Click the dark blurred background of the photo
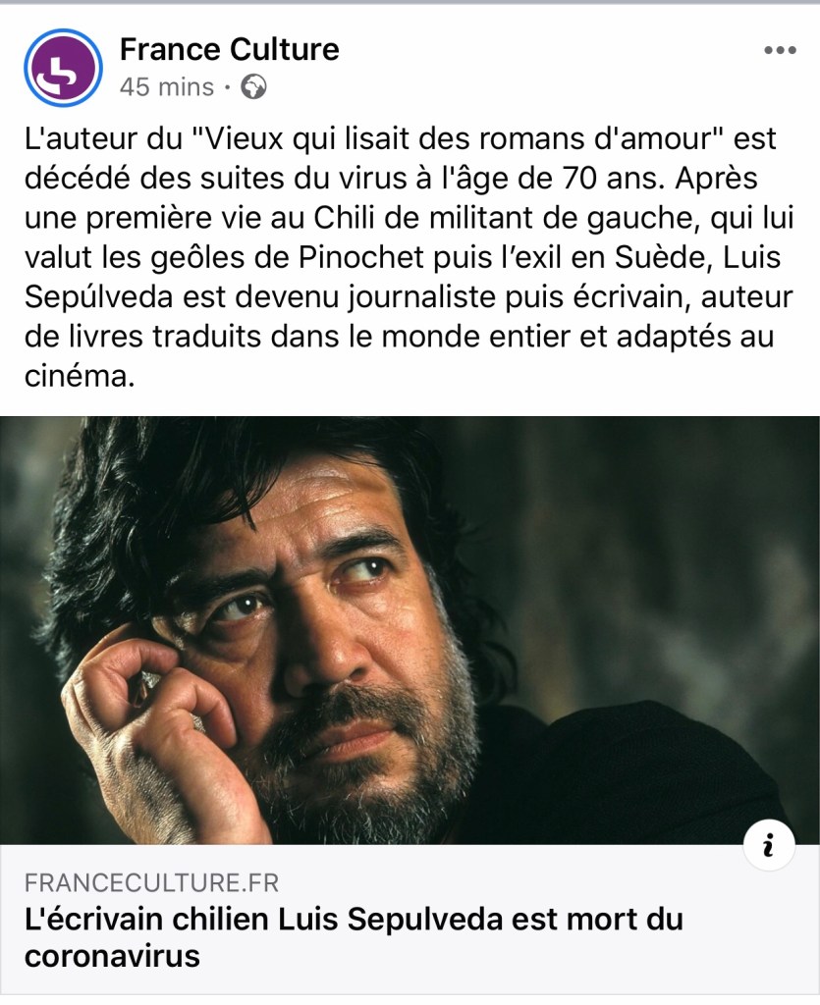The width and height of the screenshot is (820, 1005). click(673, 545)
